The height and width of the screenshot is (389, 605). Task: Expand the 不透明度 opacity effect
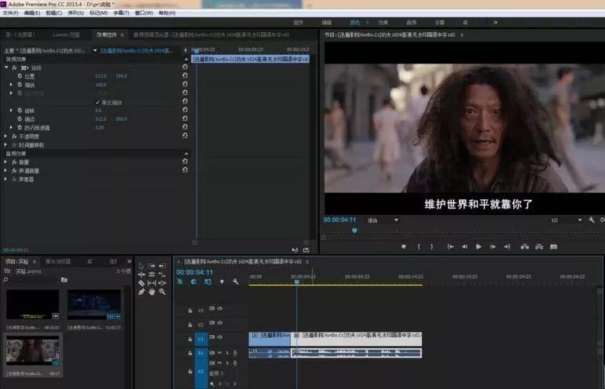(x=5, y=136)
